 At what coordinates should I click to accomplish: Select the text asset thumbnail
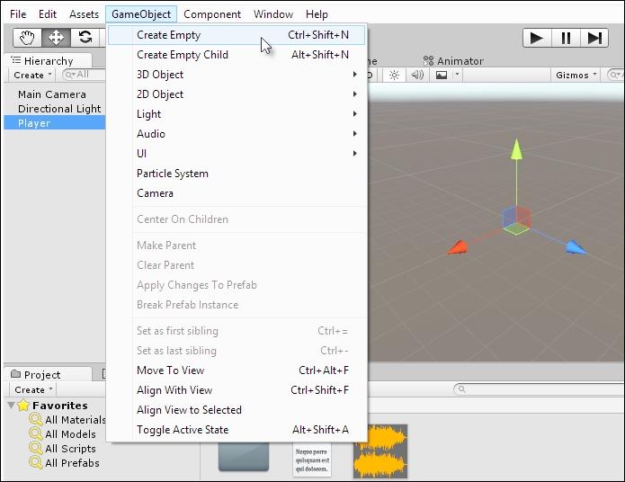point(312,459)
